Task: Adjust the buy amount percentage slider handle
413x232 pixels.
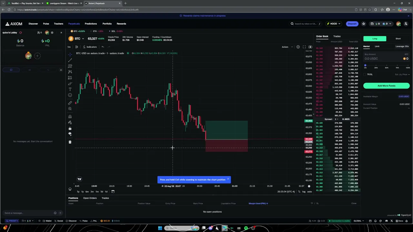Action: (365, 65)
